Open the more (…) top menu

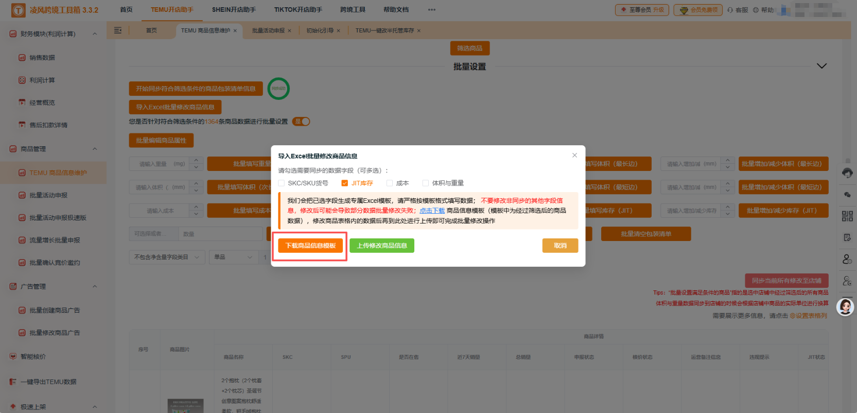(431, 10)
